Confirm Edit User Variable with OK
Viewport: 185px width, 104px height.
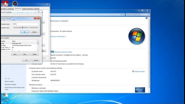25,32
